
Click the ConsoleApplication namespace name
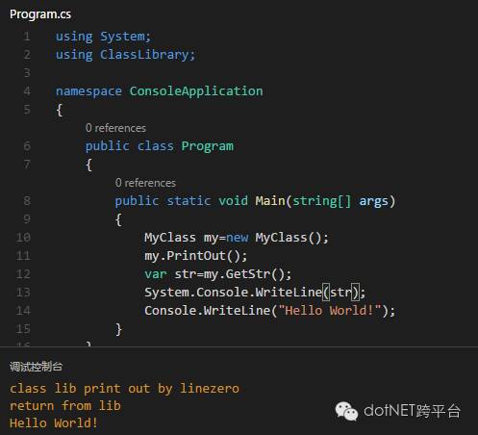click(196, 91)
